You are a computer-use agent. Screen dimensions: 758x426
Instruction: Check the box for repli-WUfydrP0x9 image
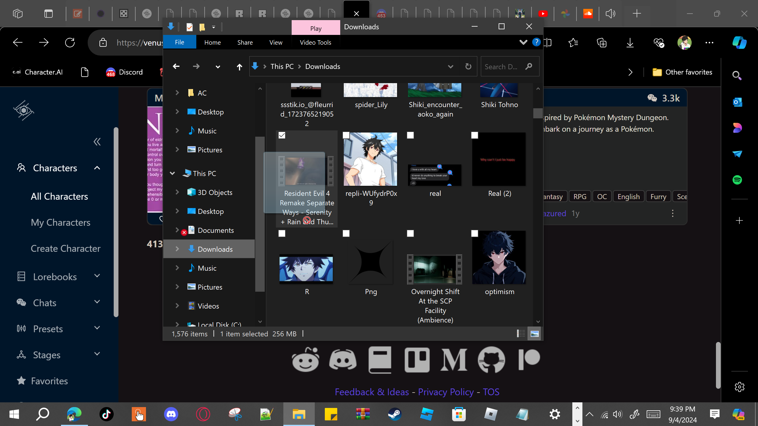[346, 135]
